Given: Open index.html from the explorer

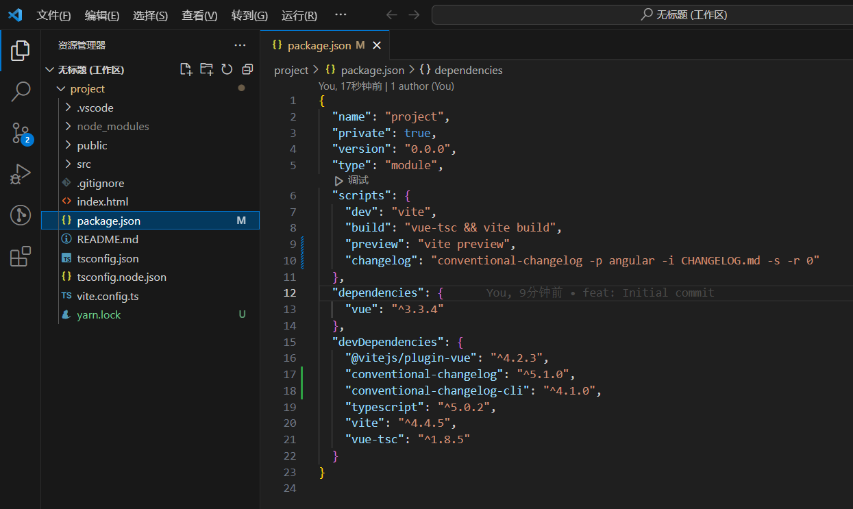Looking at the screenshot, I should (x=103, y=201).
